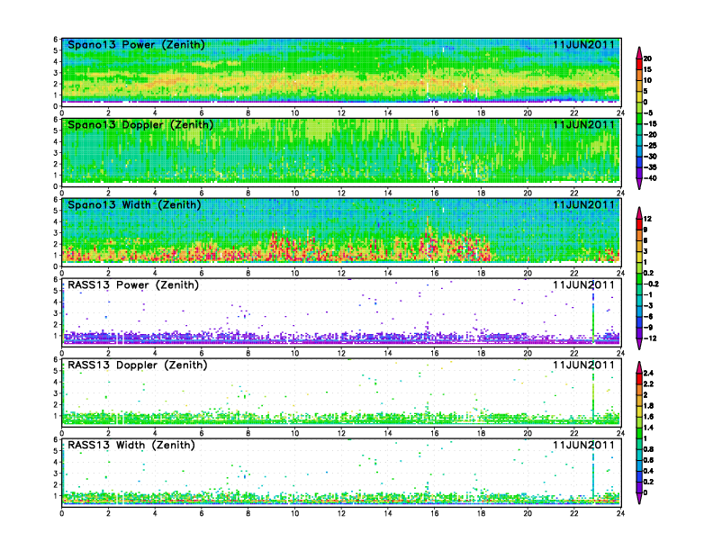Click the y-axis '3' of RASS13 Width panel
Image resolution: width=713 pixels, height=551 pixels.
(56, 474)
